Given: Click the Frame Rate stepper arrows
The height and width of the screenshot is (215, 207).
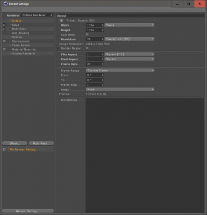Looking at the screenshot, I should (103, 64).
